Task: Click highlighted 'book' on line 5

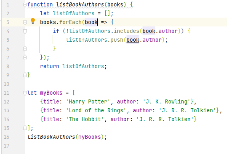Action: coord(133,40)
